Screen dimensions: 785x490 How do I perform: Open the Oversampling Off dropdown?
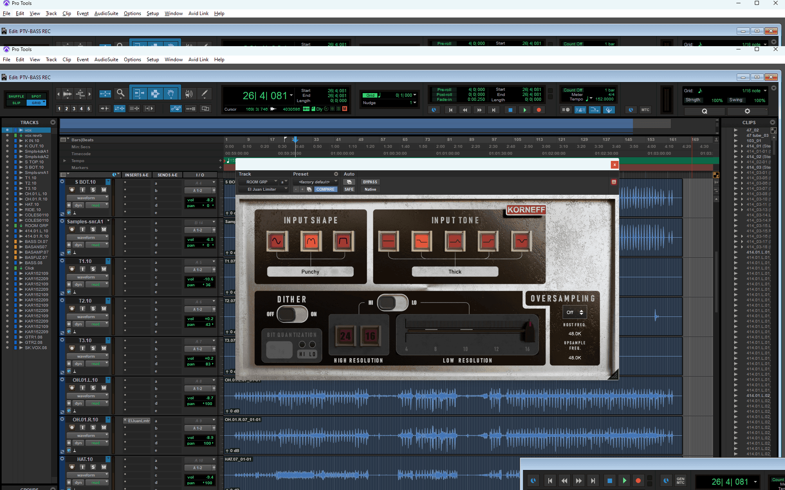574,312
